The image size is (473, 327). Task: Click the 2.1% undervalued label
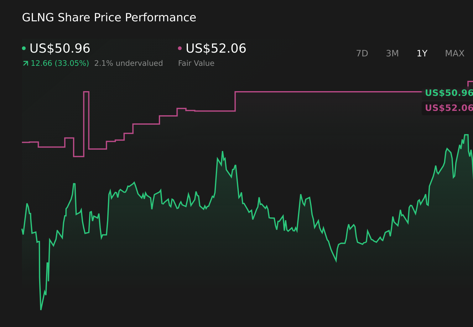(x=128, y=63)
